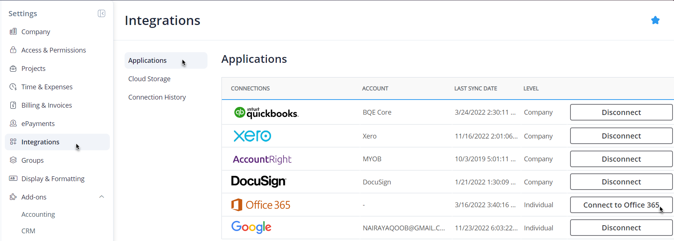
Task: Click the Access & Permissions lock icon
Action: 13,50
